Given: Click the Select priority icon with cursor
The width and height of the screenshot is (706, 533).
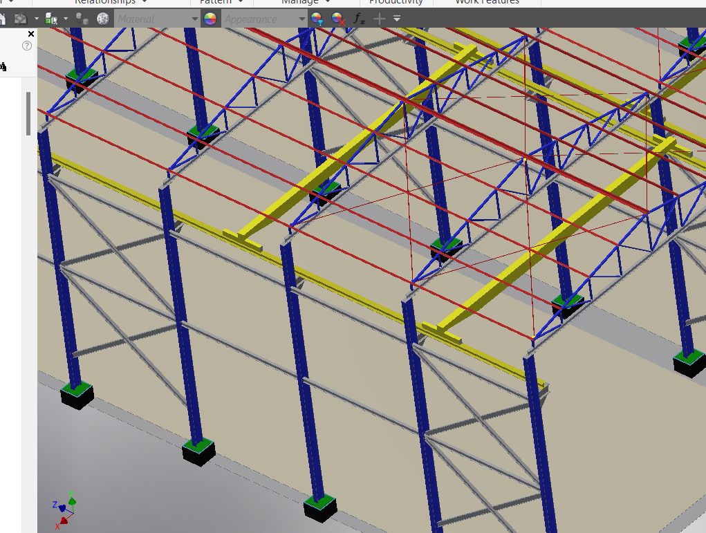Looking at the screenshot, I should point(51,19).
